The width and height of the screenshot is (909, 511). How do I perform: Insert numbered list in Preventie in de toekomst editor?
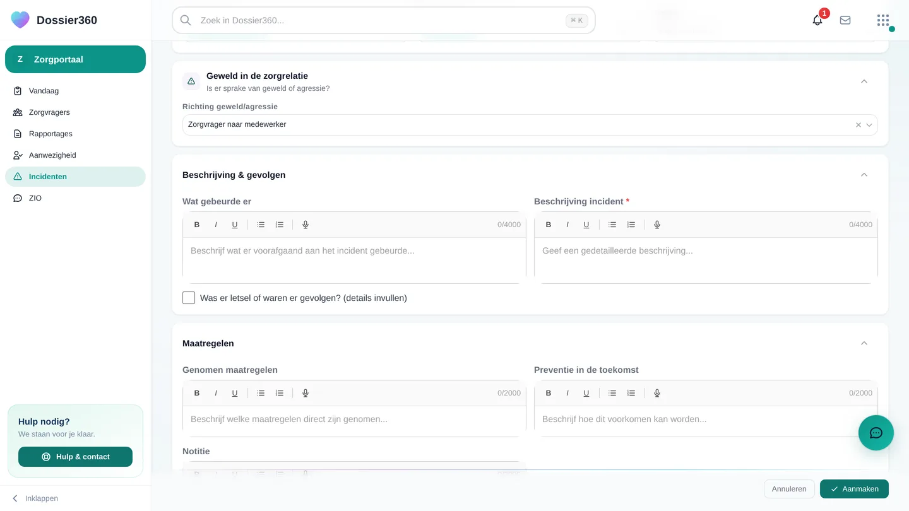pos(631,393)
